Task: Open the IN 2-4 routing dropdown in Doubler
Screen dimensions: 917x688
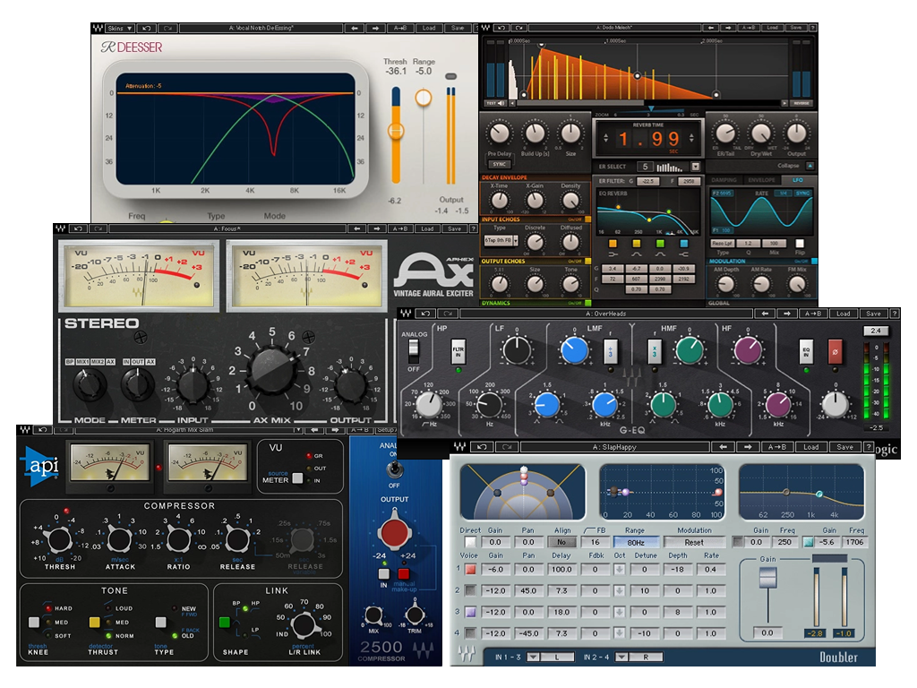Action: tap(621, 657)
